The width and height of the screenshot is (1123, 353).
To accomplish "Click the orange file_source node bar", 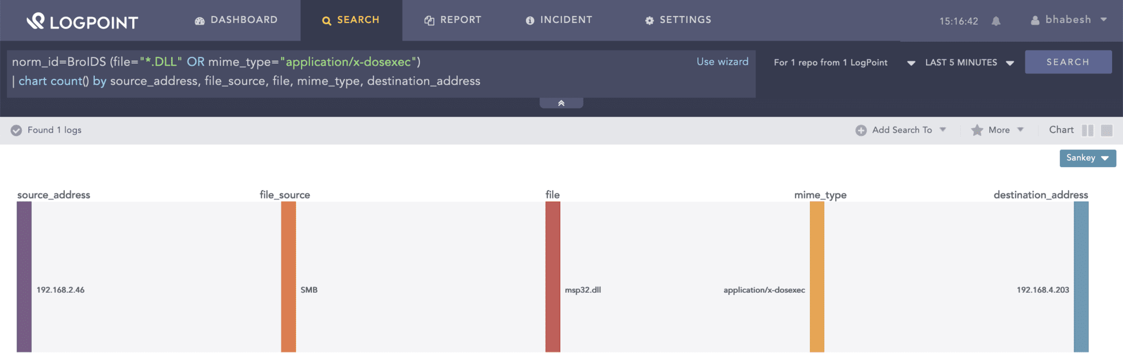I will 288,277.
